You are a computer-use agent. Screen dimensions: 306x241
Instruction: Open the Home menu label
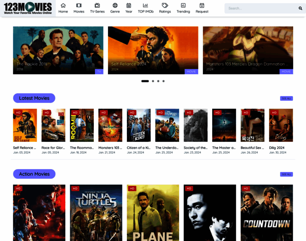[63, 12]
